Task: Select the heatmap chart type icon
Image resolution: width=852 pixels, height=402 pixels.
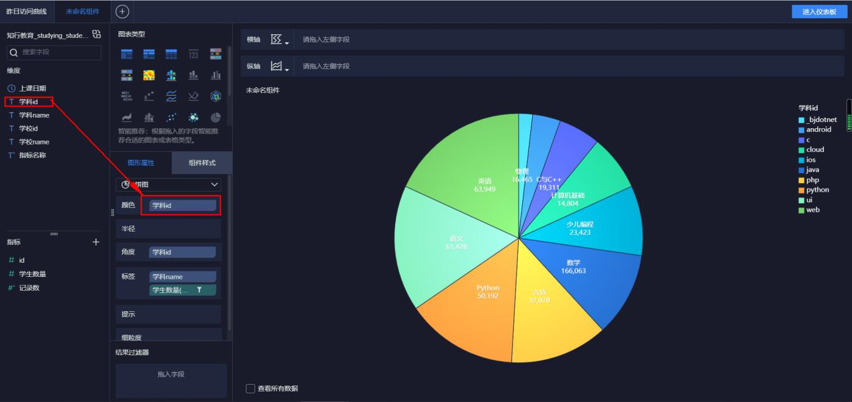Action: tap(149, 75)
